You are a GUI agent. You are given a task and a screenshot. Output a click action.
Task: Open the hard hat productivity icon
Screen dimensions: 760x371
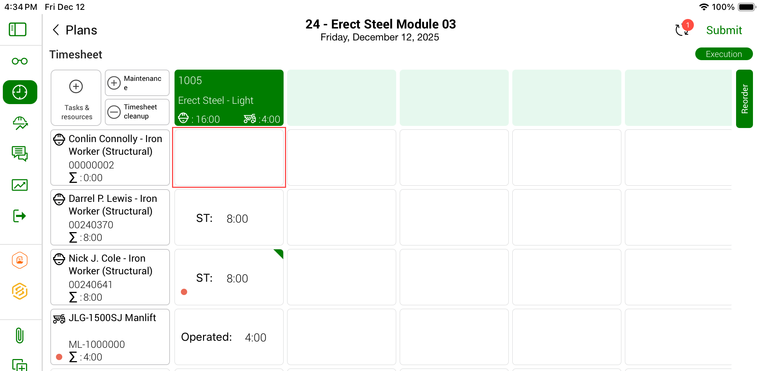[x=20, y=123]
